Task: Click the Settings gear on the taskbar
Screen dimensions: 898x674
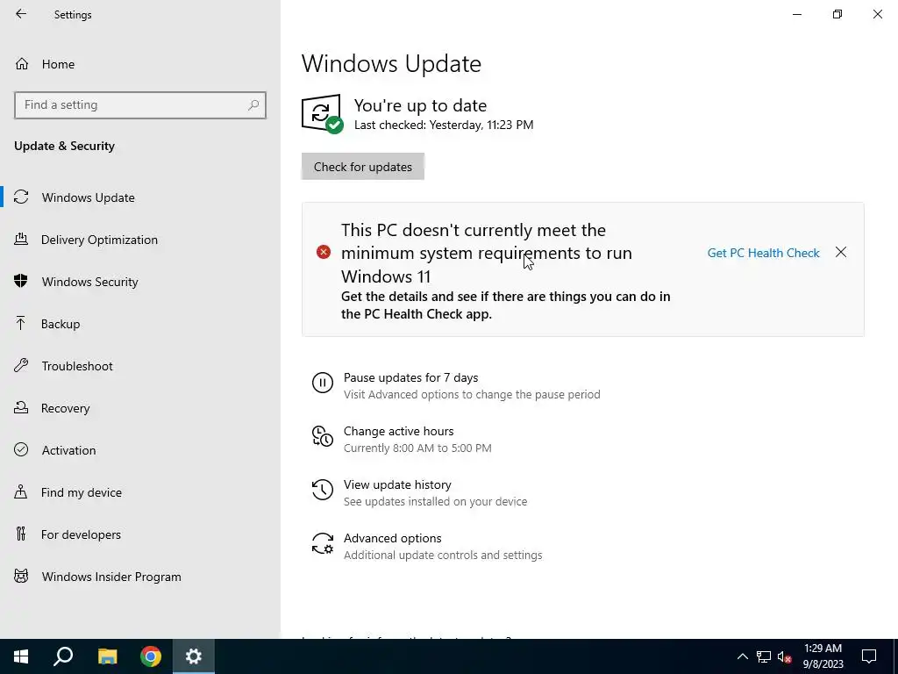Action: click(x=194, y=656)
